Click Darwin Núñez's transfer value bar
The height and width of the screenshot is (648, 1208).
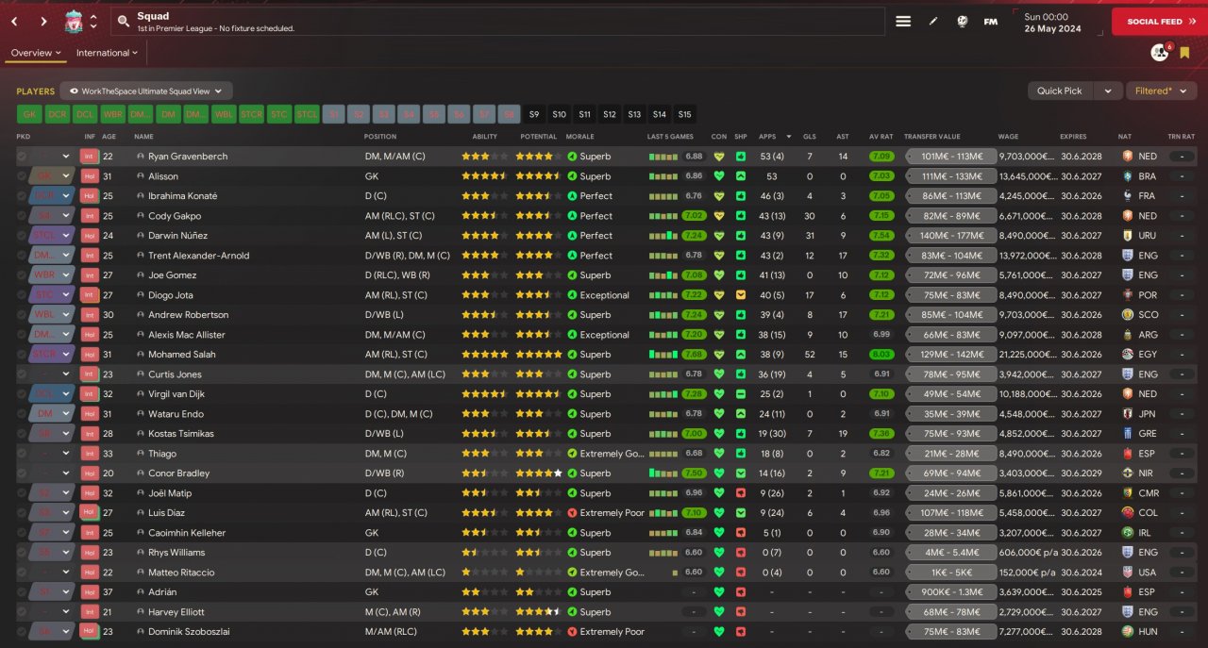tap(951, 236)
